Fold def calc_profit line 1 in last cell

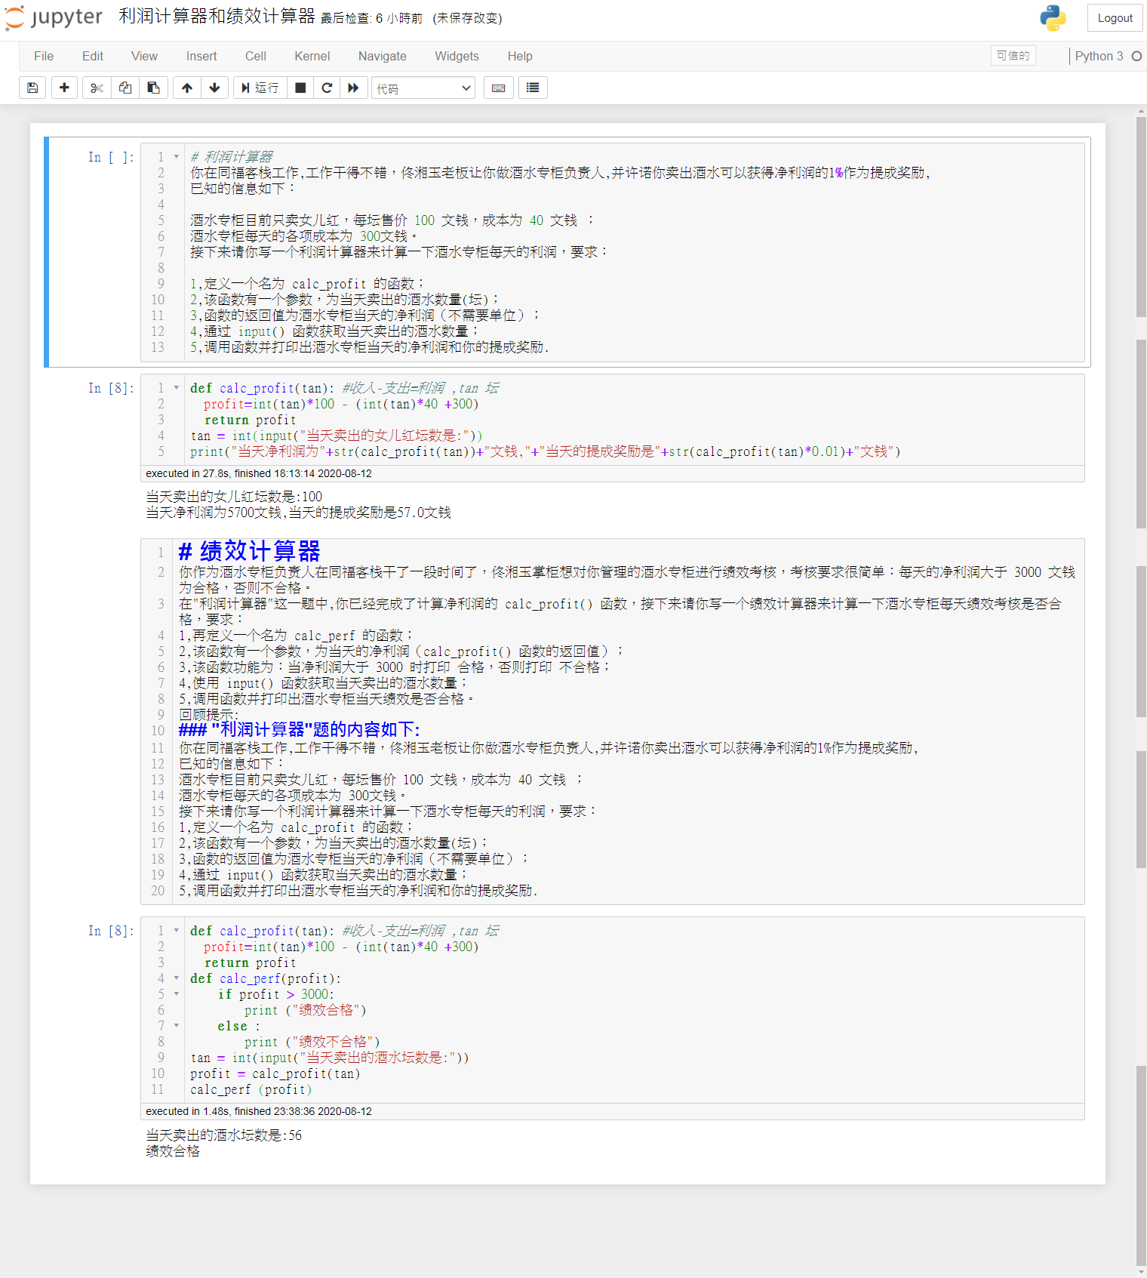[177, 931]
